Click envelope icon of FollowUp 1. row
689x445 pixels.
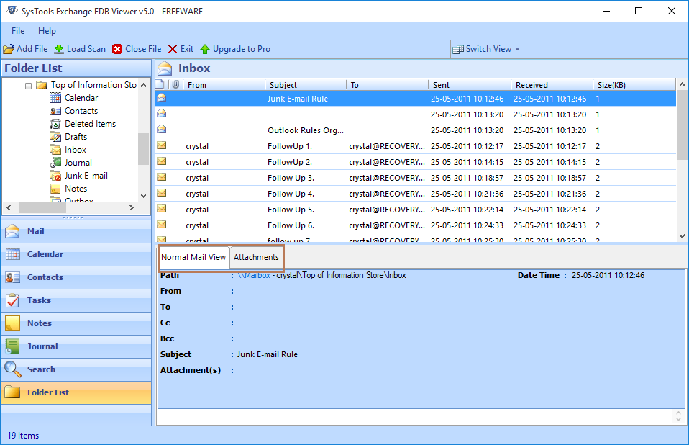pyautogui.click(x=162, y=145)
